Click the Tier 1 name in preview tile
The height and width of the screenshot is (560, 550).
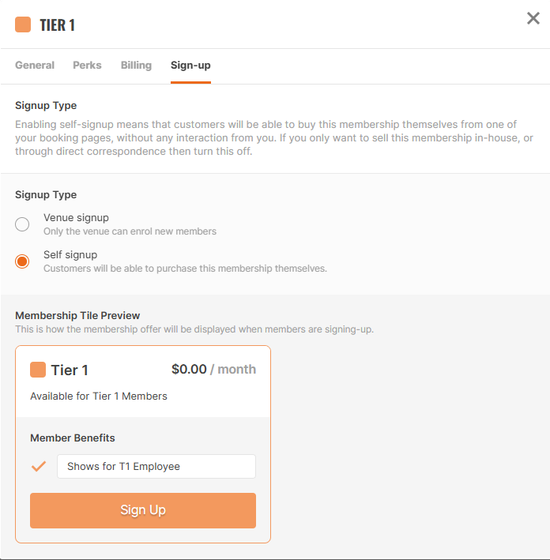click(x=70, y=370)
